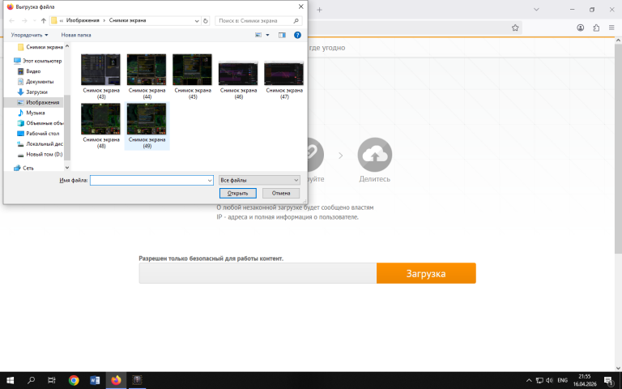
Task: Open Локальный диск in tree
Action: point(40,143)
